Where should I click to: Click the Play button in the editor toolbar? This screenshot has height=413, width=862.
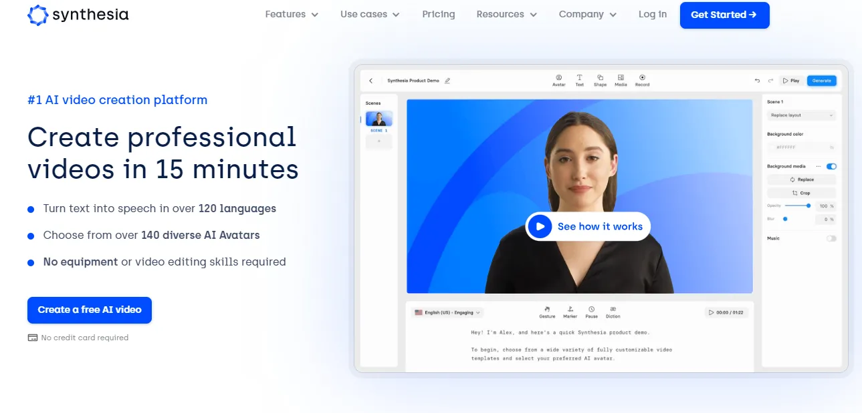coord(791,81)
